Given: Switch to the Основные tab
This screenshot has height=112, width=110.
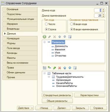Looking at the screenshot, I should (20, 9).
